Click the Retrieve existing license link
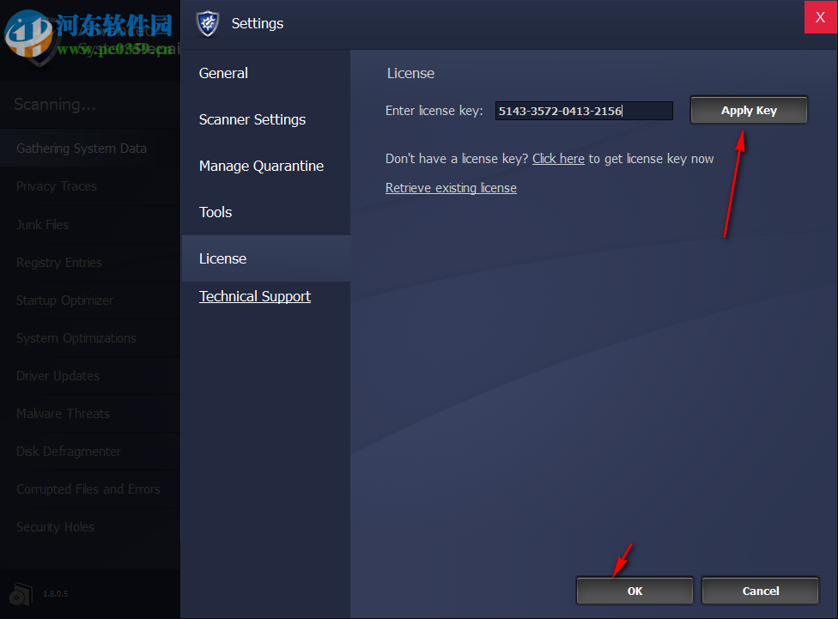The width and height of the screenshot is (838, 619). 451,188
